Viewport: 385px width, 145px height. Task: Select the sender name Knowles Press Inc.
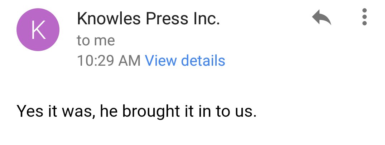(148, 19)
